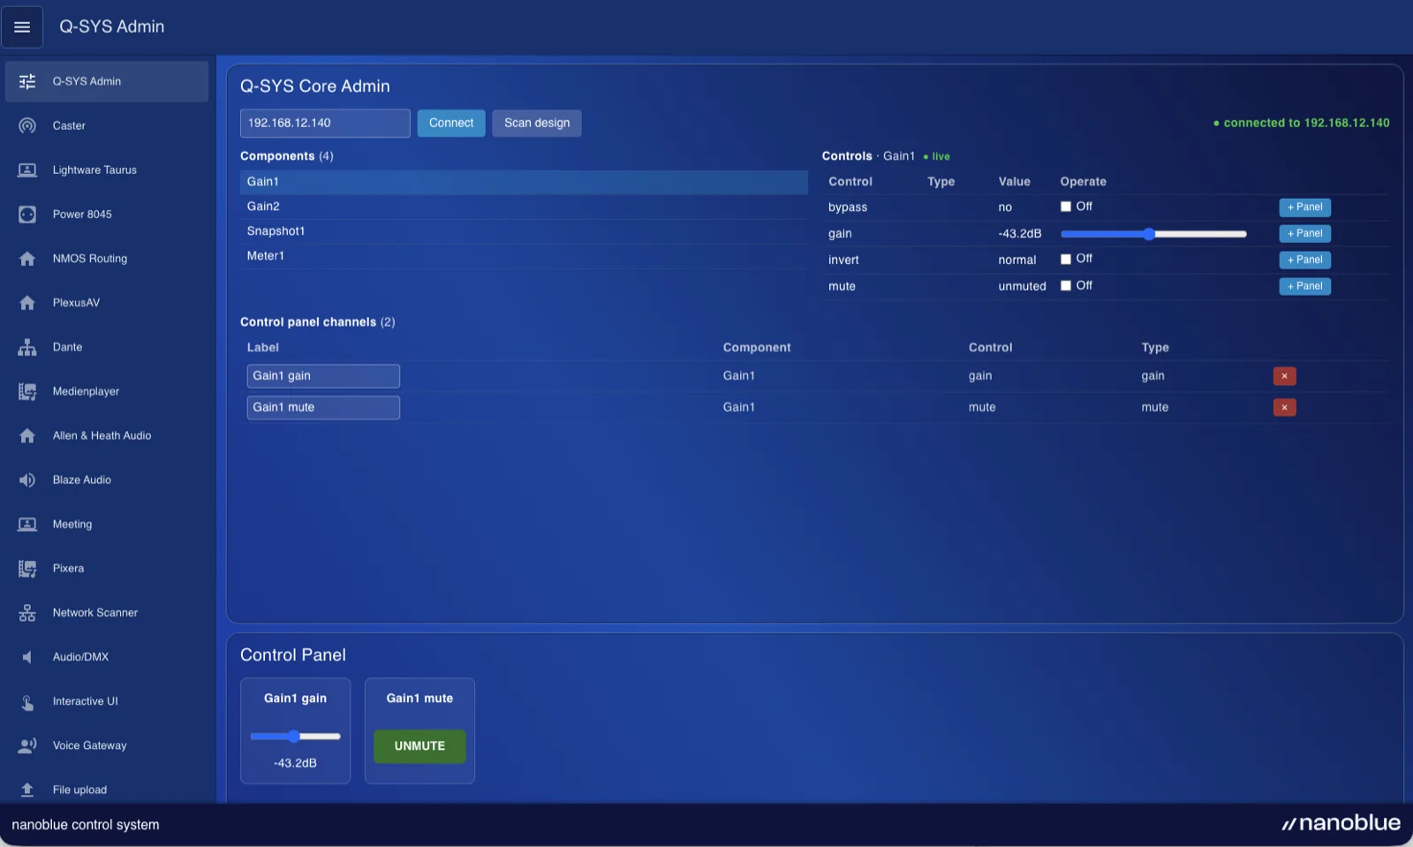Click the Interactive UI touch icon
The width and height of the screenshot is (1413, 847).
pos(27,701)
